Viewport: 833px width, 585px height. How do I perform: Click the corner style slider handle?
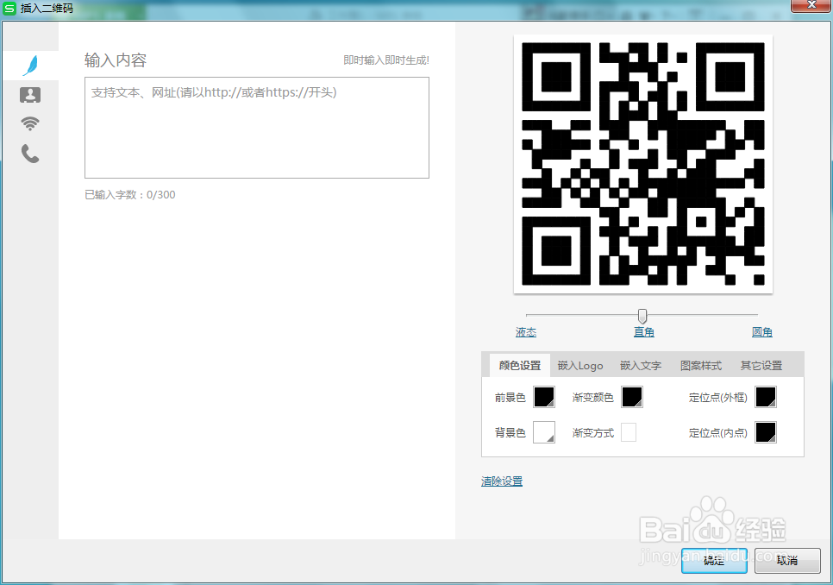tap(642, 316)
